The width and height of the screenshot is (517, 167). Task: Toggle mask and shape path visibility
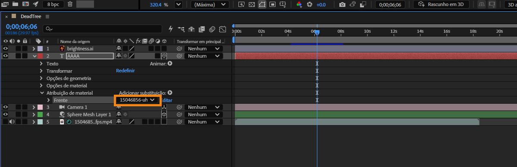[262, 5]
